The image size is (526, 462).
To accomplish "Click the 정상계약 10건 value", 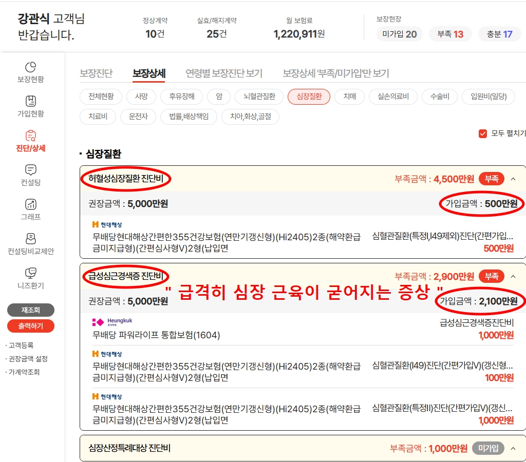I will (x=155, y=34).
